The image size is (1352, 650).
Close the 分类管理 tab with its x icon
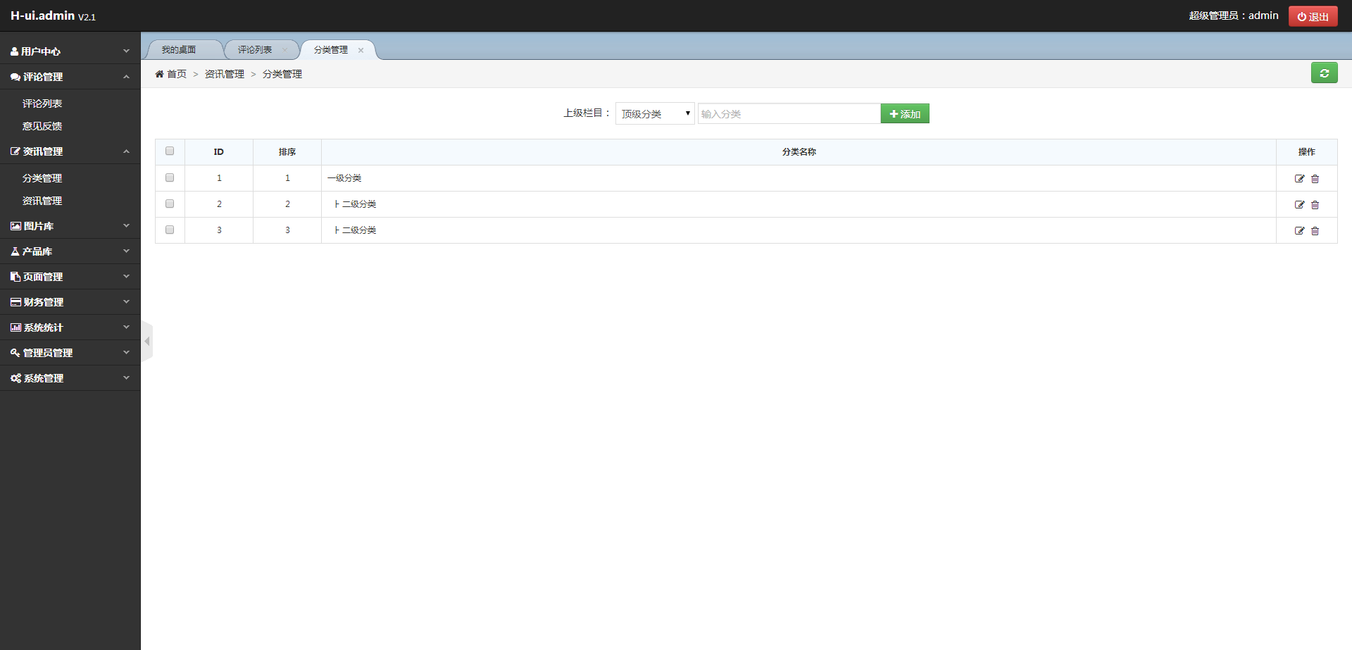click(x=361, y=50)
